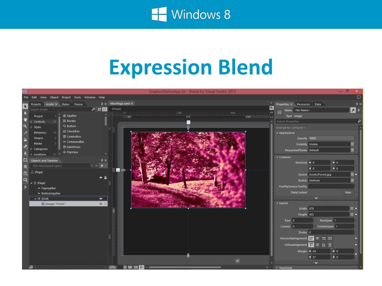The height and width of the screenshot is (286, 382).
Task: Open the Properties wrench view
Action: pos(353,110)
